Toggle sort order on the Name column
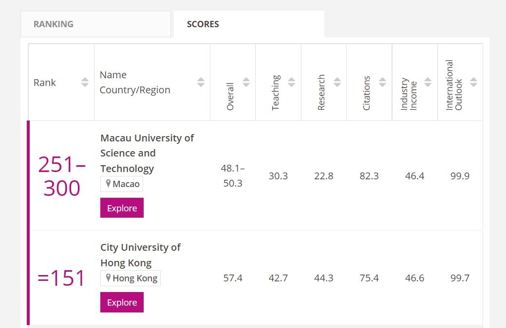Screen dimensions: 506x328 [201, 82]
